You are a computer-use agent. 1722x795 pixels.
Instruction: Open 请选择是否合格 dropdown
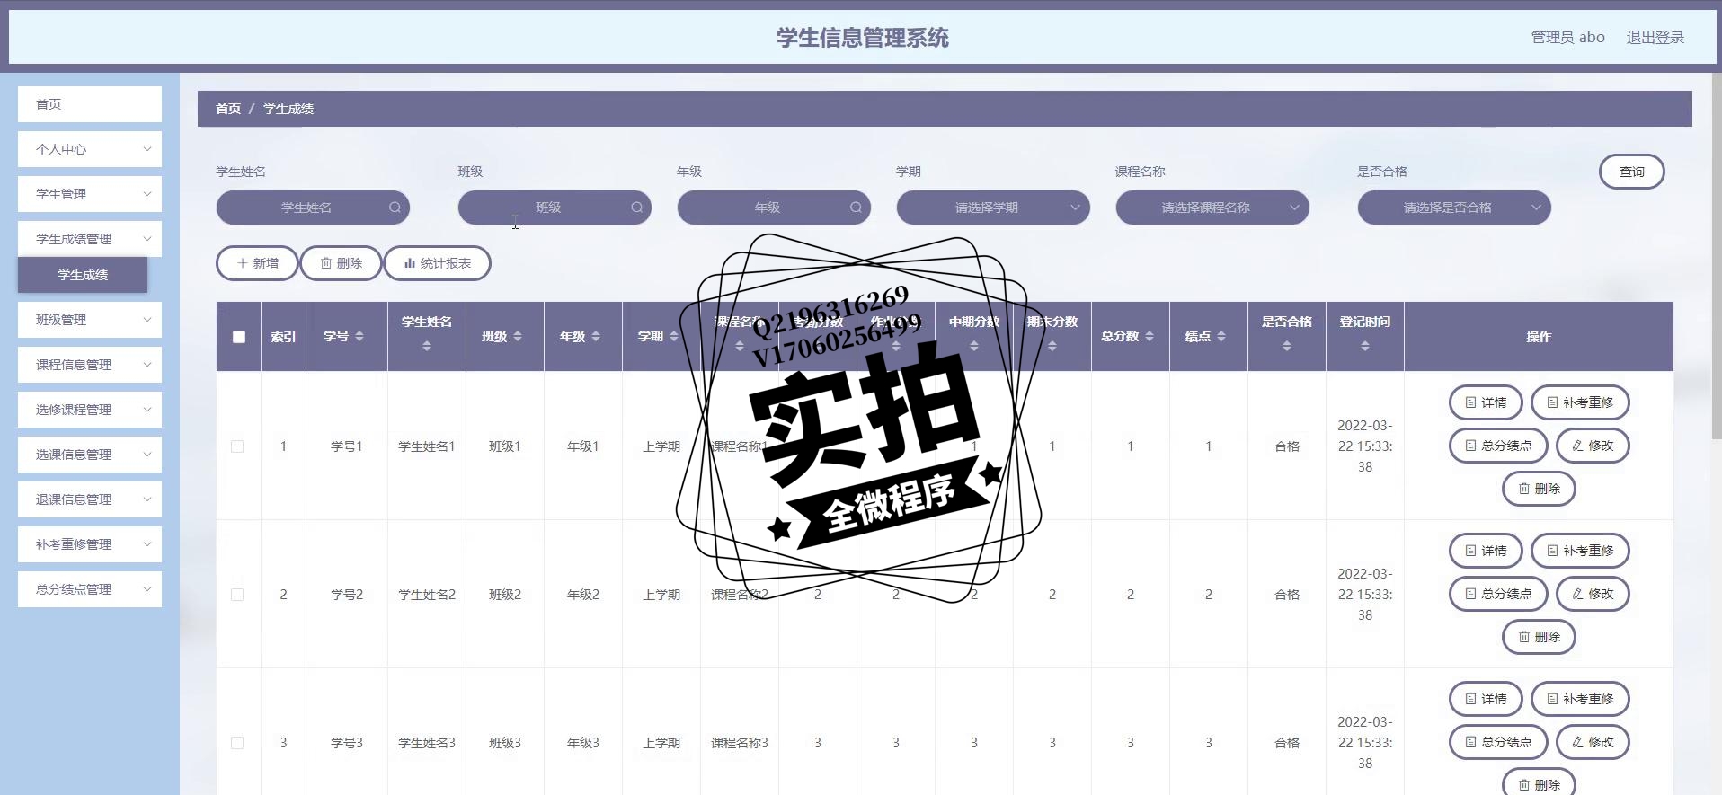[1454, 208]
